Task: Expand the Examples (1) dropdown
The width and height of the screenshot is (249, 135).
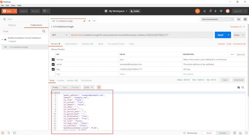Action: (237, 27)
